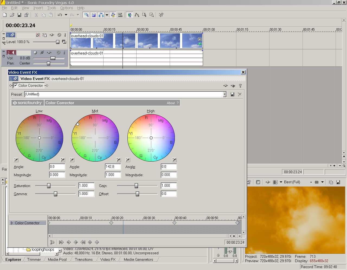Select the Normal Edit tool
The width and height of the screenshot is (347, 270).
tap(130, 15)
